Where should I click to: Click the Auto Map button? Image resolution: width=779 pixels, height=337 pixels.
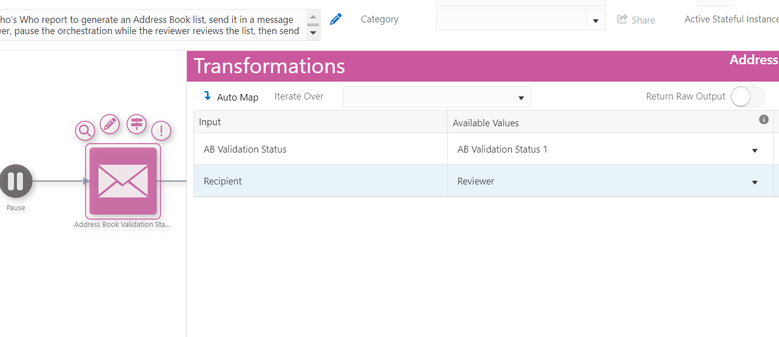click(x=231, y=97)
